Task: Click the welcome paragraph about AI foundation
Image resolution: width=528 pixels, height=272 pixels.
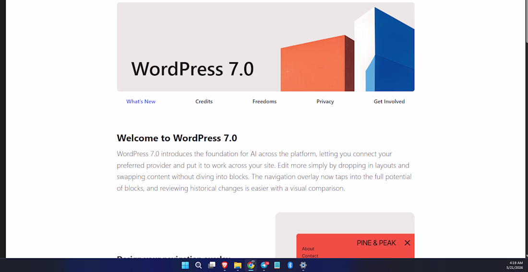Action: pyautogui.click(x=264, y=171)
